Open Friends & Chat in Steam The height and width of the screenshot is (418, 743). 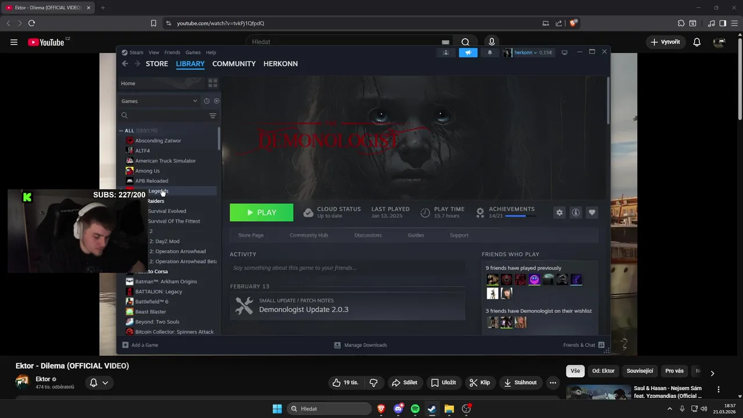point(583,345)
